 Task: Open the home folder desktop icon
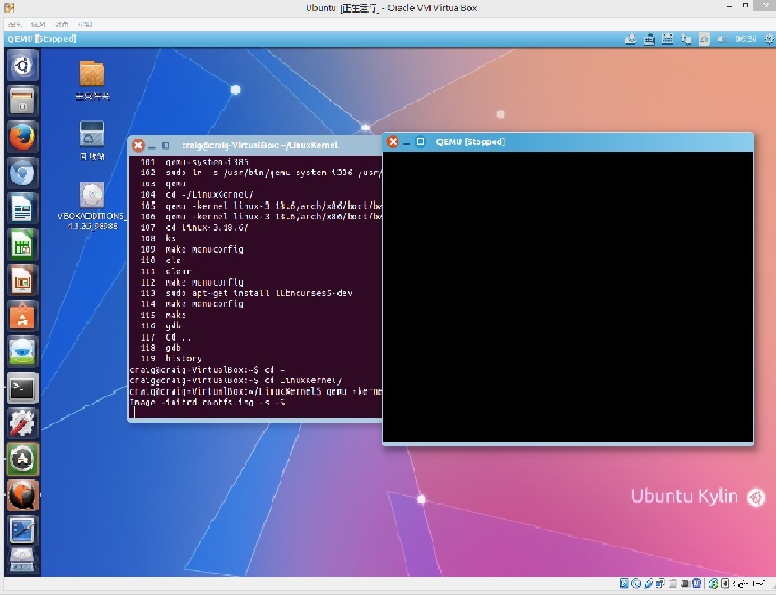(92, 80)
